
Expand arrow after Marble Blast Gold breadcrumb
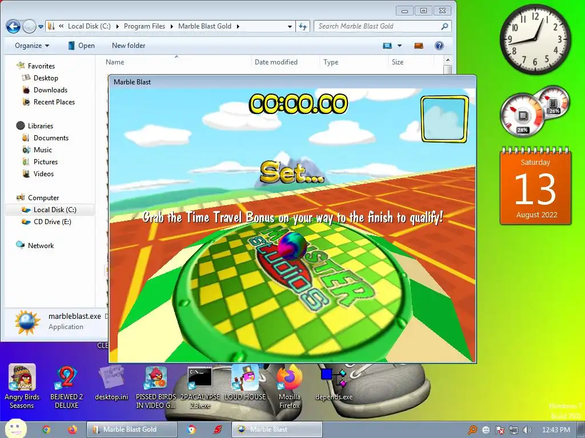[x=238, y=26]
